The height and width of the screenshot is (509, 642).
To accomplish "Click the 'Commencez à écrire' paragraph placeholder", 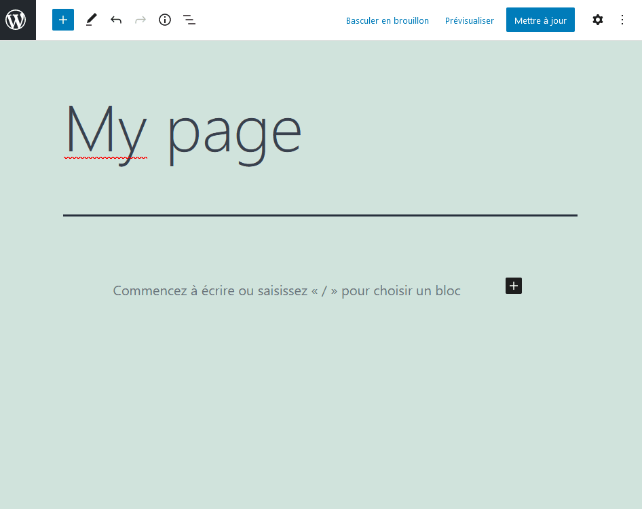I will 286,290.
